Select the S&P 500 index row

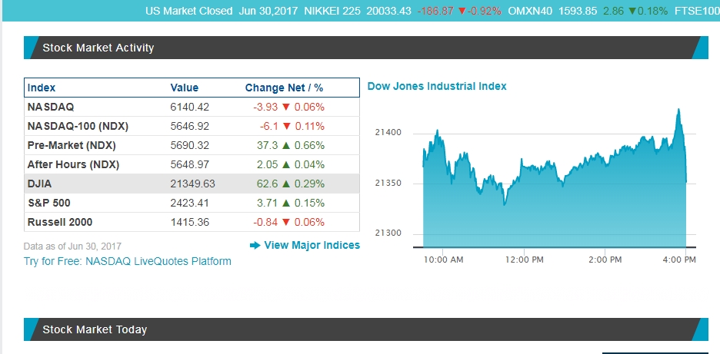(x=48, y=203)
